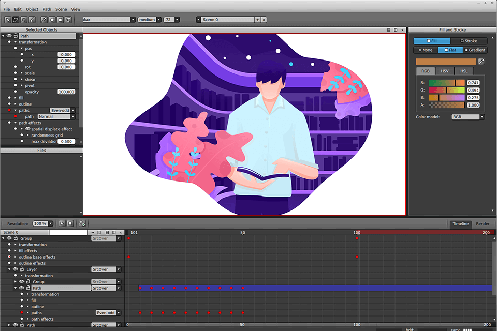Hide the Layer in the timeline
The height and width of the screenshot is (331, 497).
coord(15,269)
